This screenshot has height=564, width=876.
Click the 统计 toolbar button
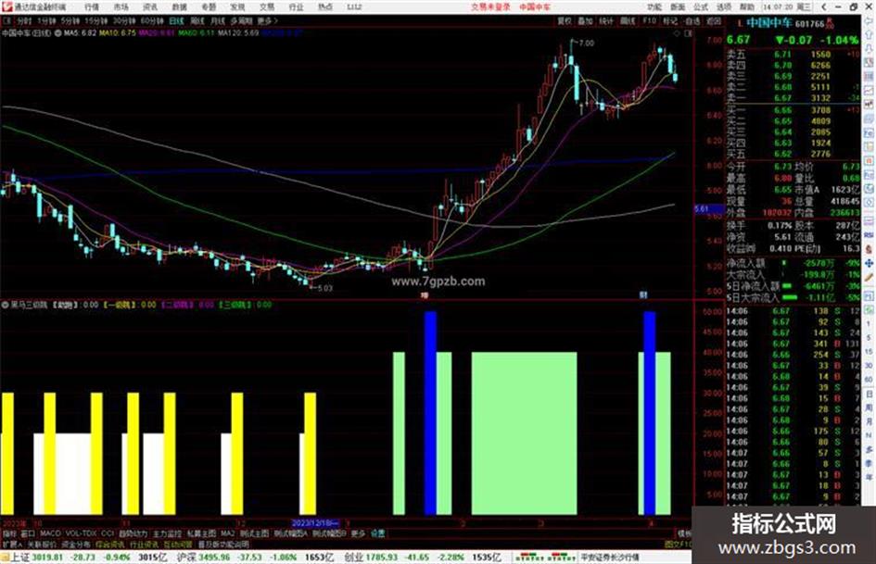point(606,20)
